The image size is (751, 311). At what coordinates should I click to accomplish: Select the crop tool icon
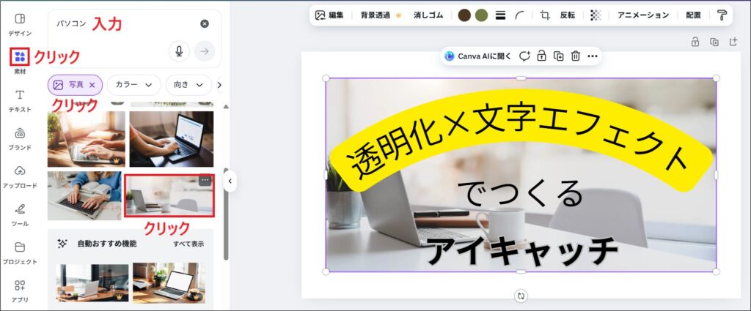pos(545,15)
